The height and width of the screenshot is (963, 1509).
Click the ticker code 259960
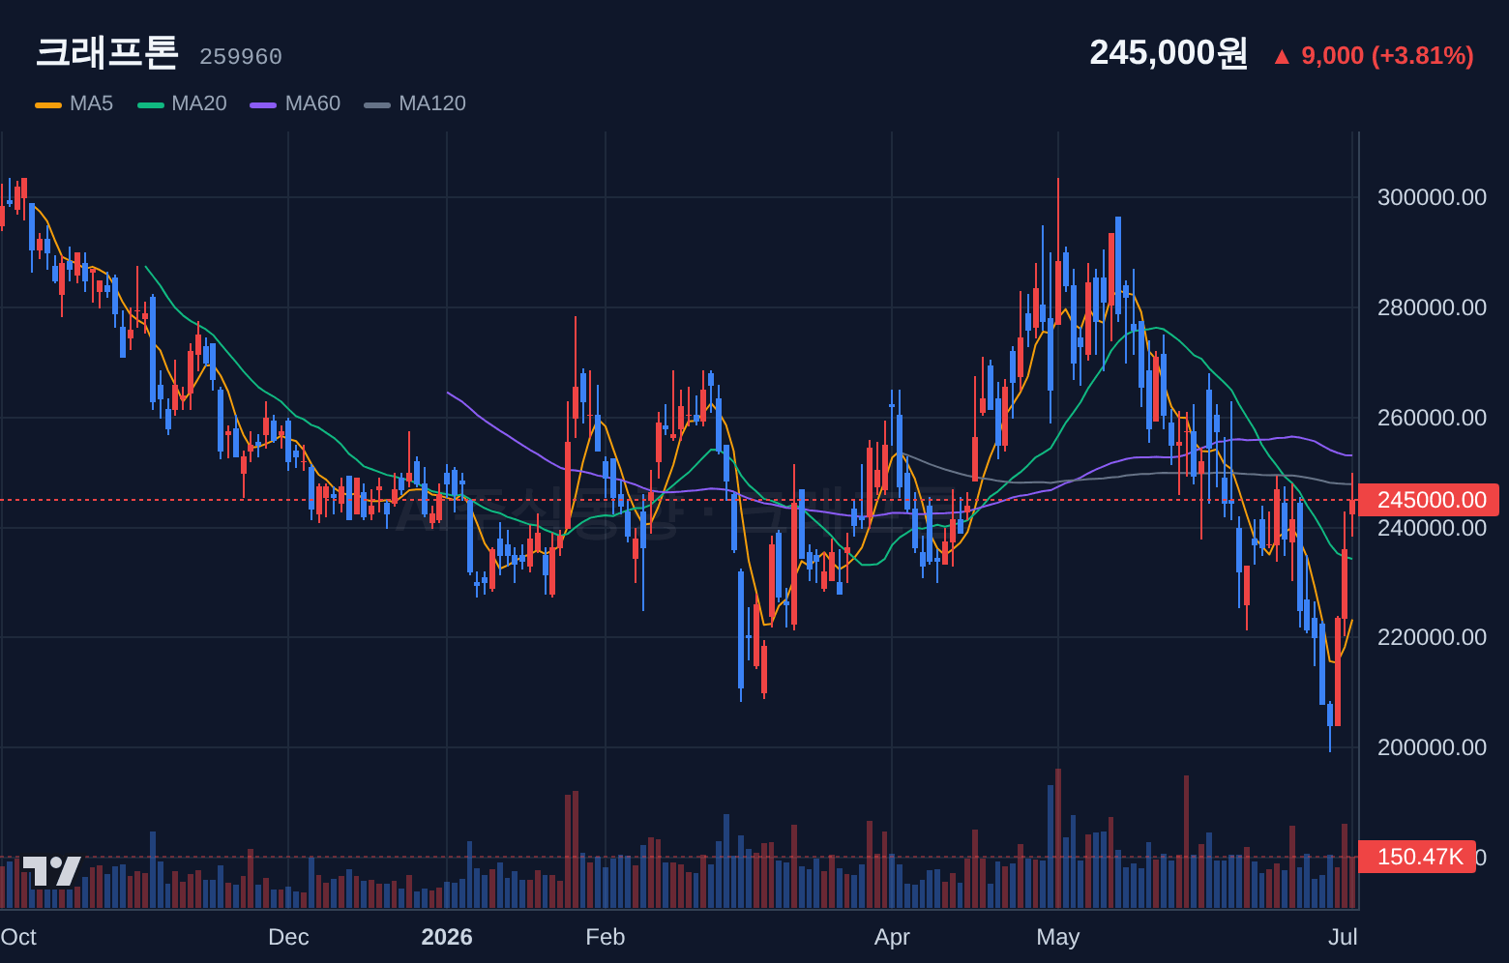(241, 57)
